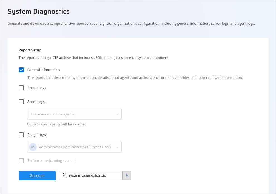Screen dimensions: 276x194
Task: Select the Agent Logs label text
Action: point(36,102)
